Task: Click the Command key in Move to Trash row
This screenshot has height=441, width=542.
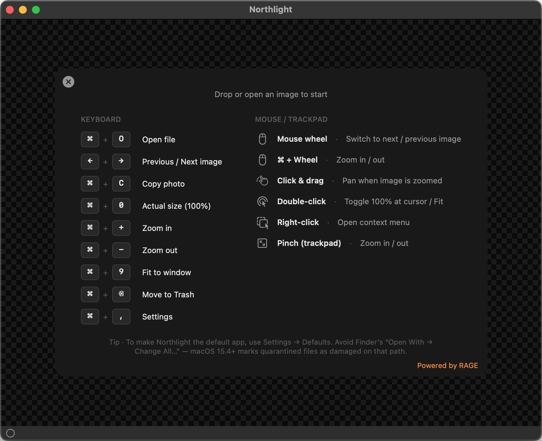Action: tap(90, 294)
